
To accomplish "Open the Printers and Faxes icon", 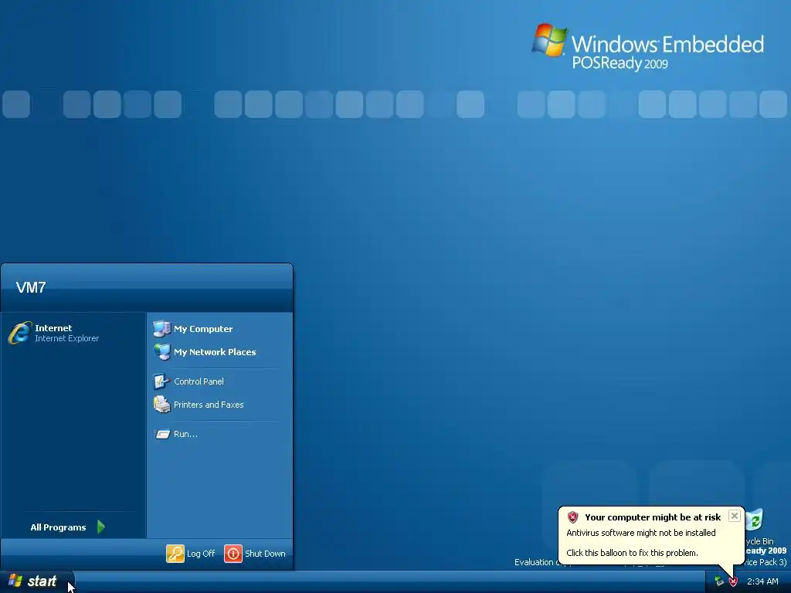I will 161,405.
